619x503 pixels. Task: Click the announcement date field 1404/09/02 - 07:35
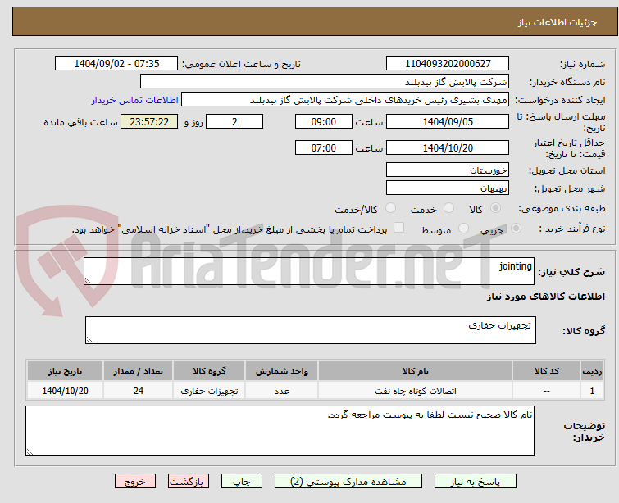coord(116,64)
